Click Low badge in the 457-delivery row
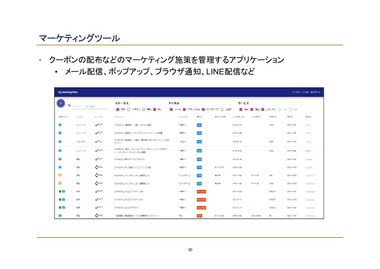This screenshot has height=269, width=380. [x=199, y=176]
